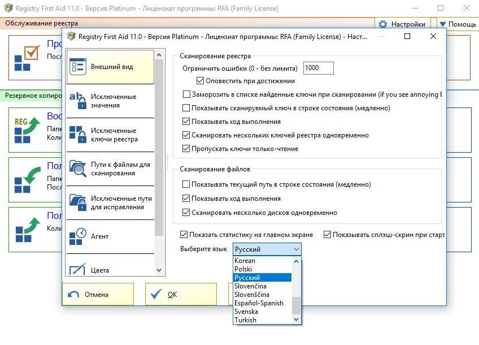Click the sidebar scrollbar down arrow
This screenshot has width=479, height=345.
point(159,270)
